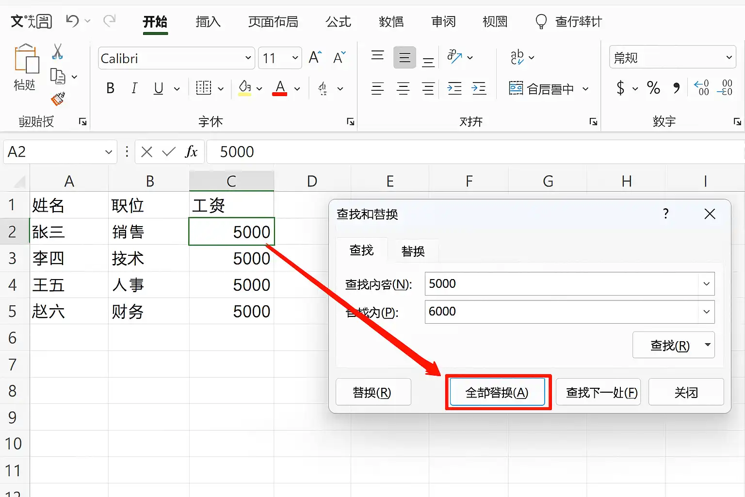Expand the number format dropdown
Viewport: 745px width, 497px height.
tap(729, 58)
